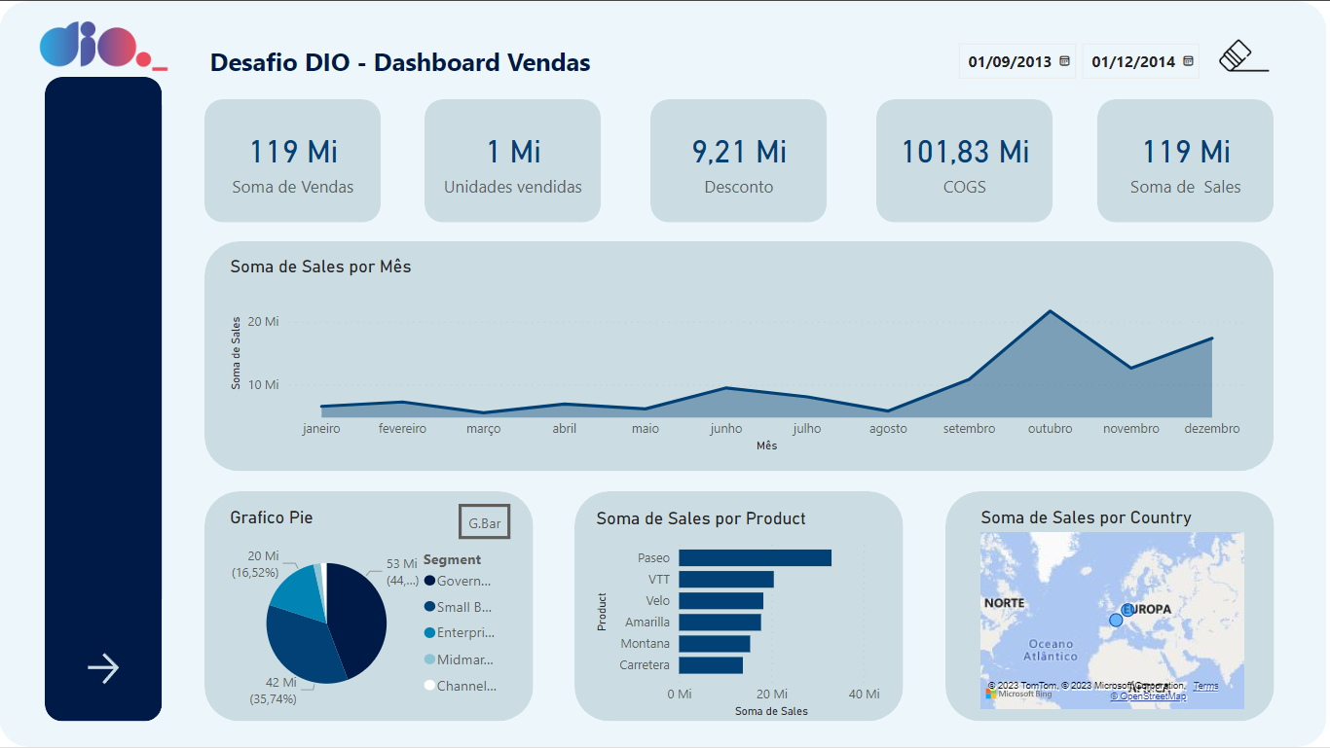1330x748 pixels.
Task: Click the arrow icon in the navy sidebar
Action: pos(102,667)
